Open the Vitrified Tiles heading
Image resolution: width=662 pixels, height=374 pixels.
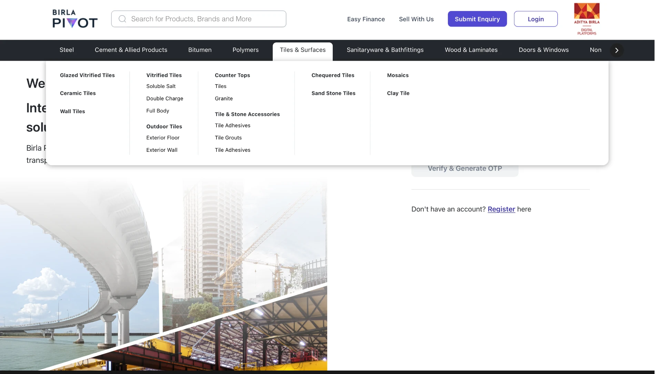164,75
